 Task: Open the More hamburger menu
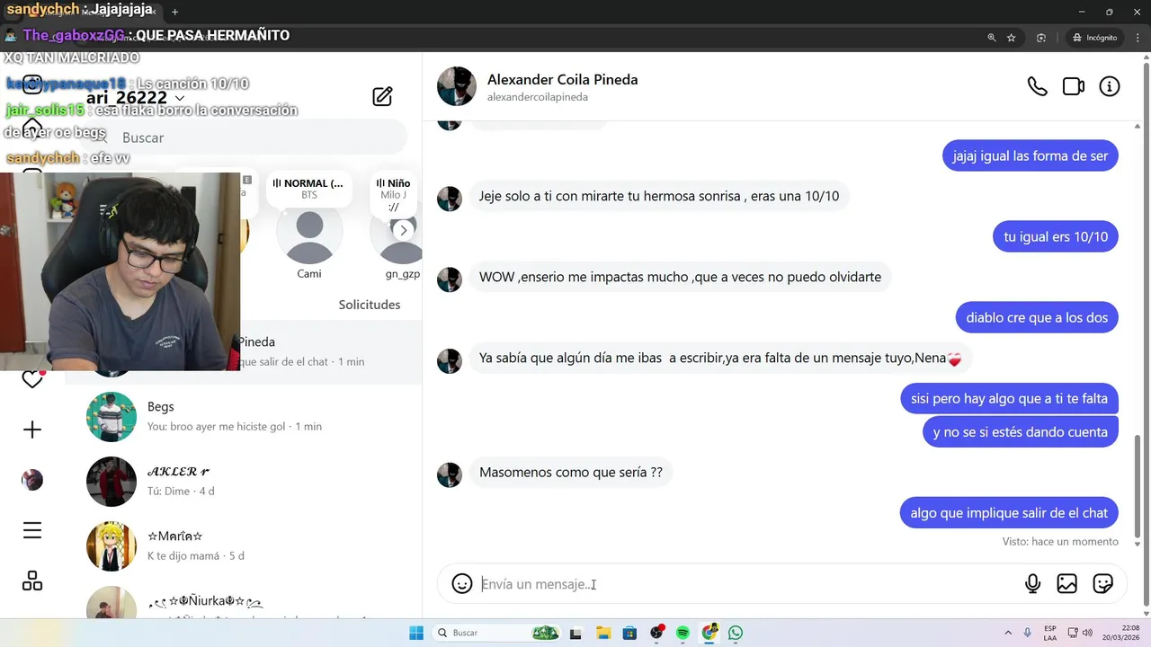32,530
